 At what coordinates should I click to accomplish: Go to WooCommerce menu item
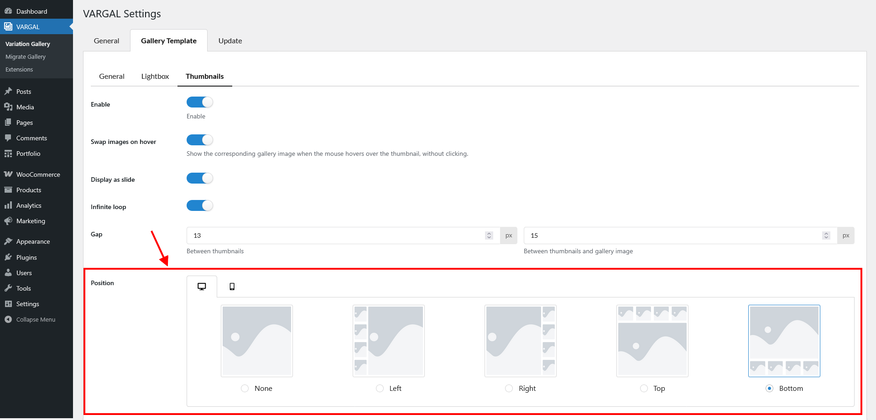coord(36,174)
